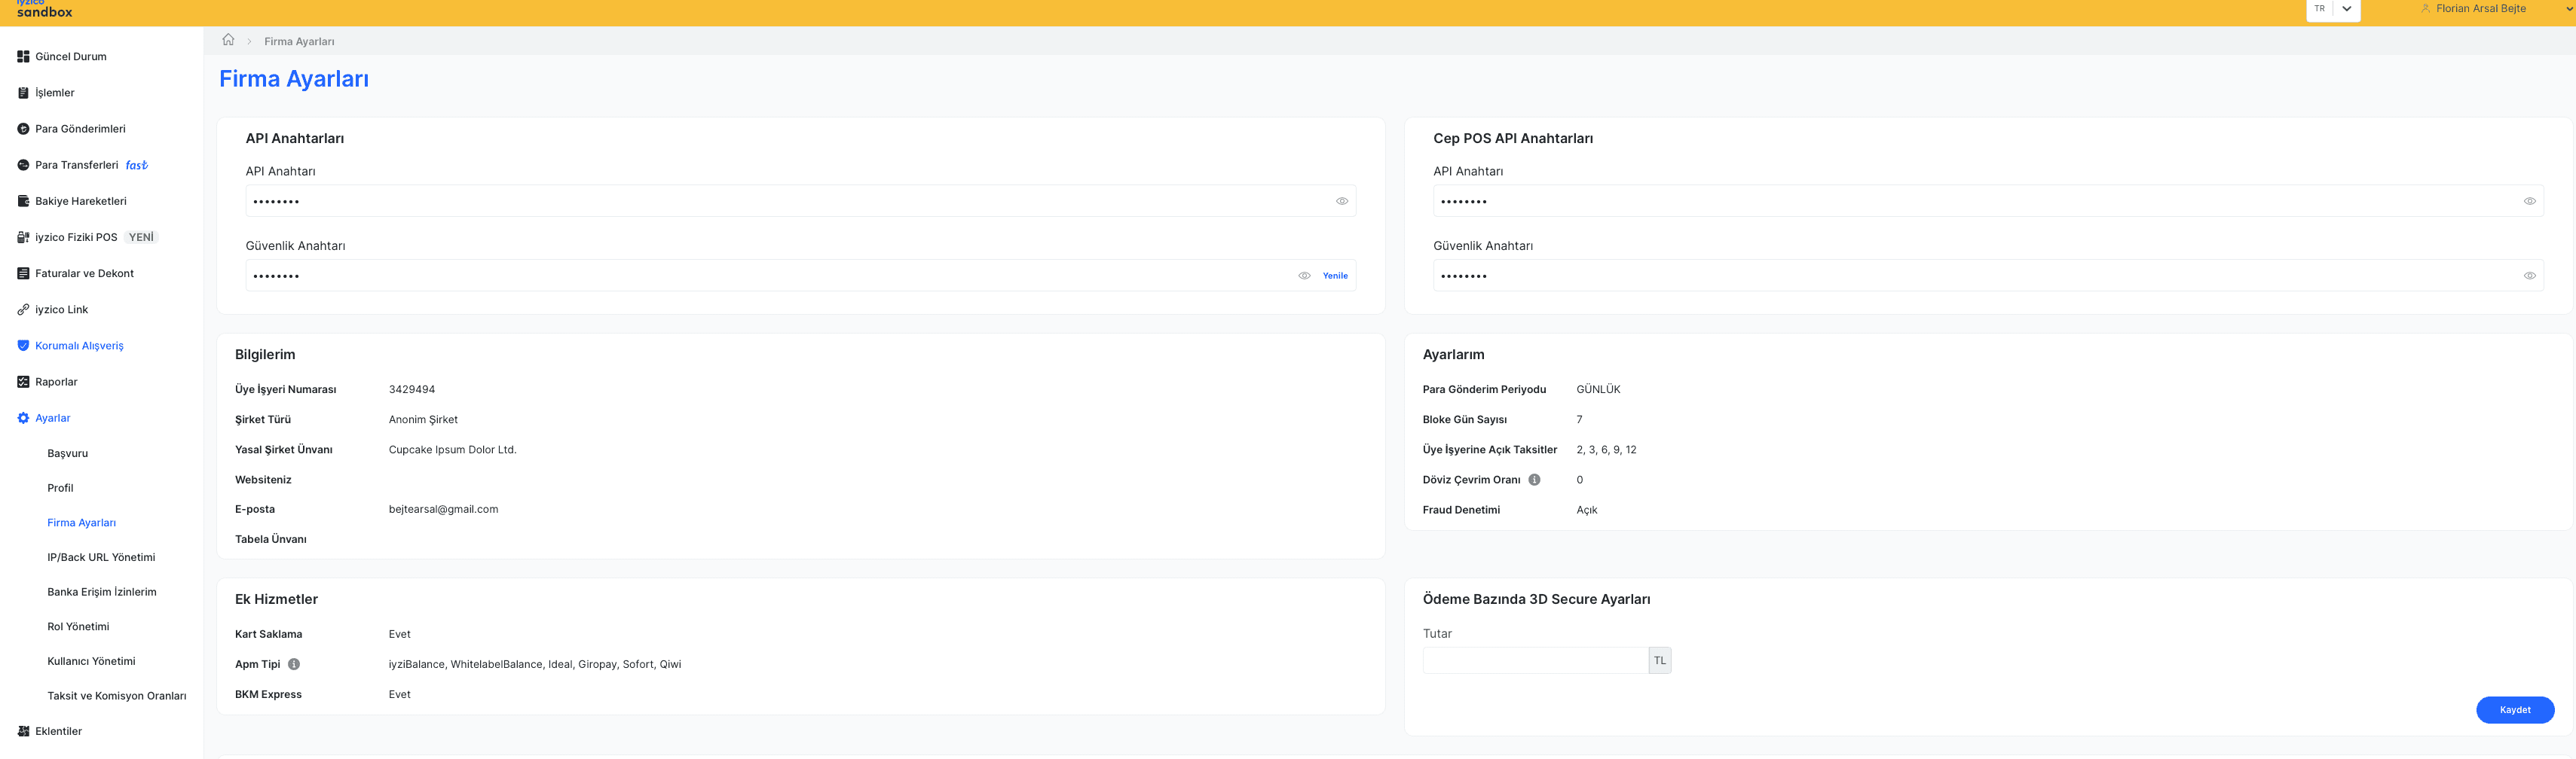Click Korumalı Alışveriş link

(x=79, y=346)
